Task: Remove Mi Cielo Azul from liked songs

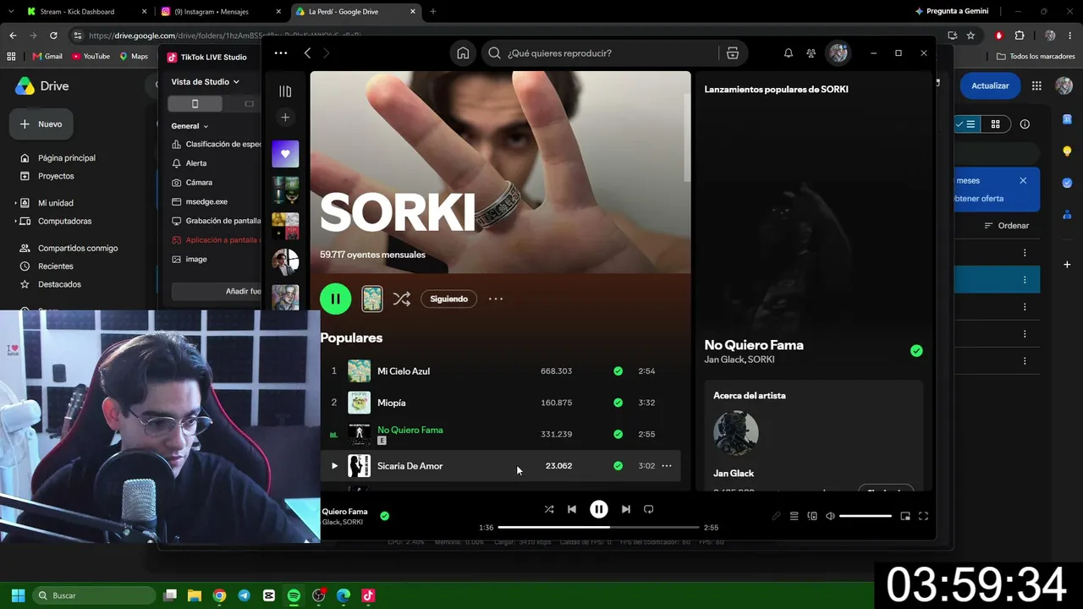Action: coord(618,371)
